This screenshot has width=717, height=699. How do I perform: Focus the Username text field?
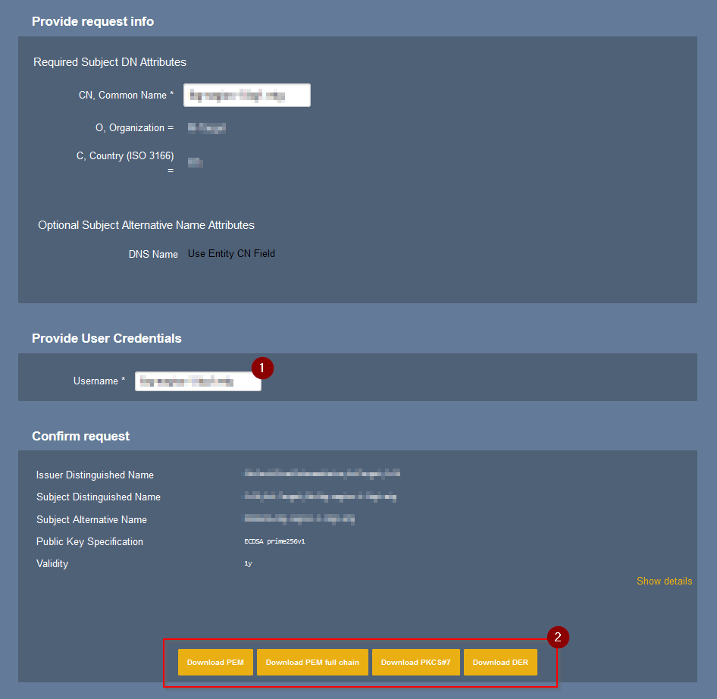(198, 381)
